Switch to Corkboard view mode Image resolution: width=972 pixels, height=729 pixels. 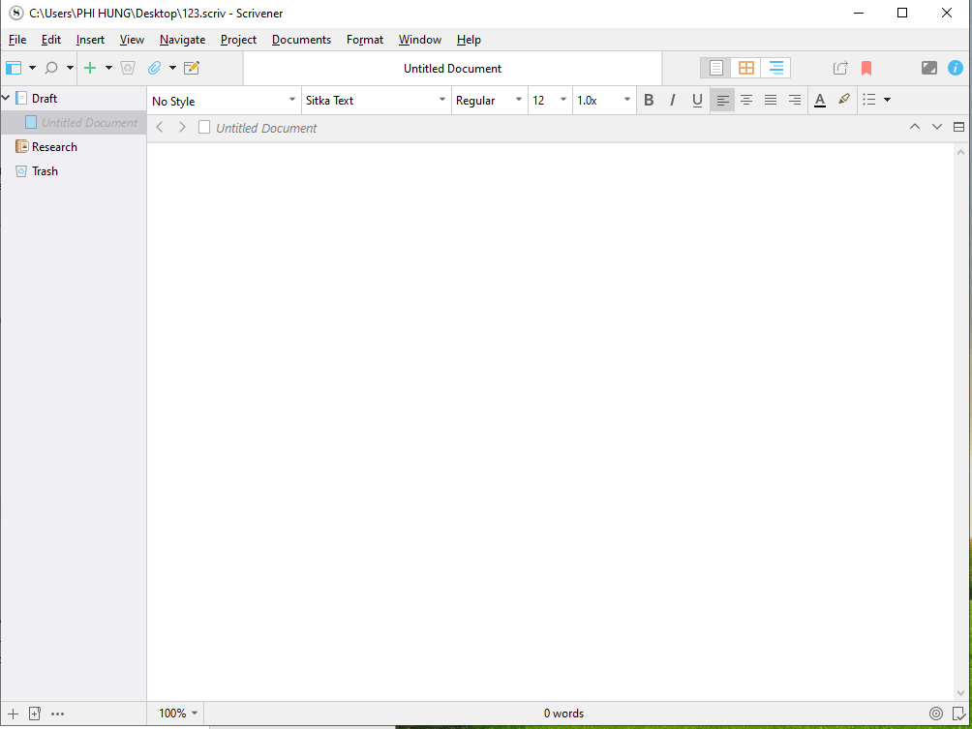(x=745, y=68)
